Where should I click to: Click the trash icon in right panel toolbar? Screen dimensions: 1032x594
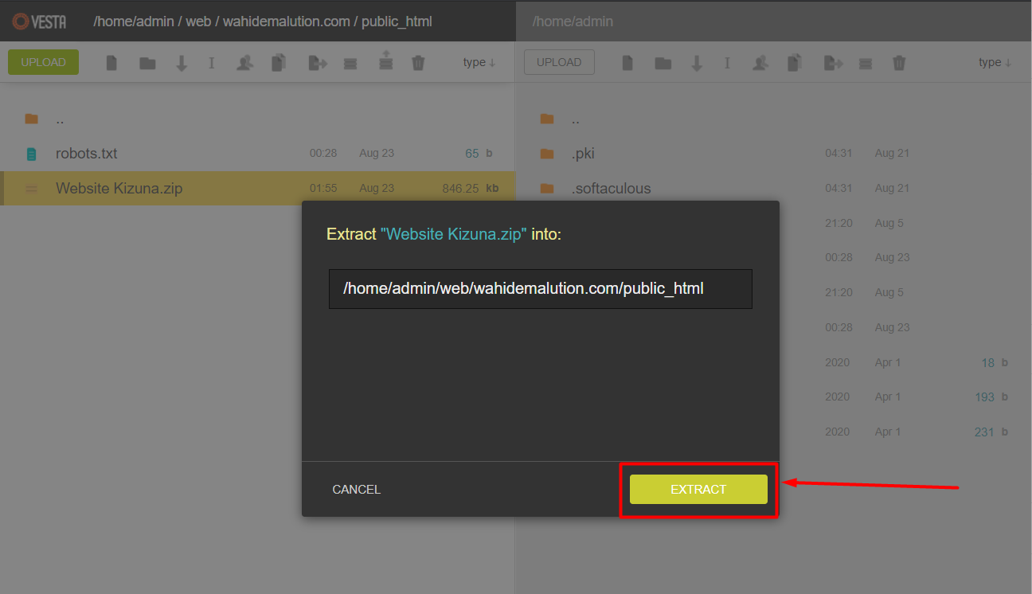click(x=899, y=63)
